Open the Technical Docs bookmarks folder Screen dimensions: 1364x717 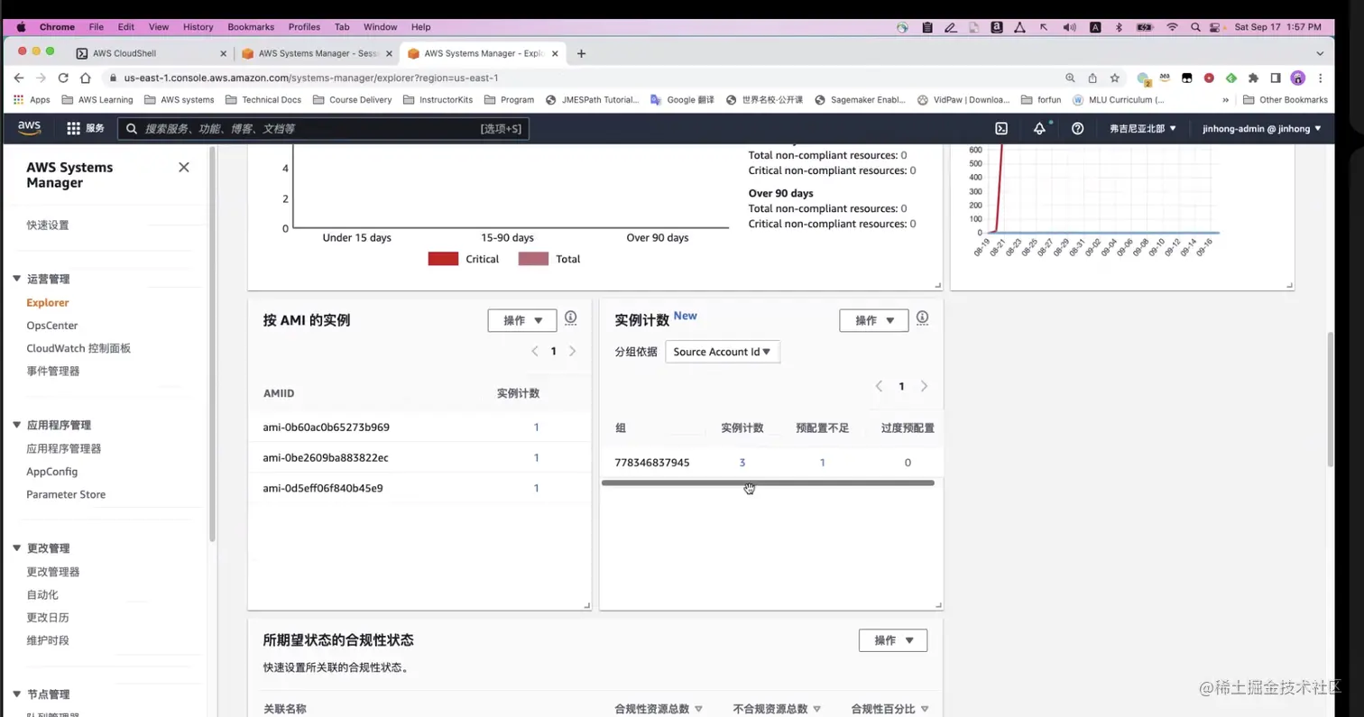(263, 100)
